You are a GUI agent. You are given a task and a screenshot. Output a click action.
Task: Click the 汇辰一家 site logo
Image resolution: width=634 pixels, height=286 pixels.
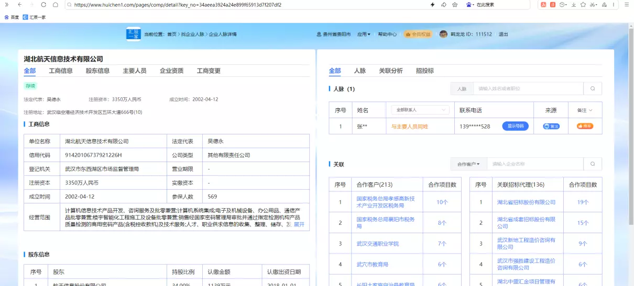tap(134, 34)
